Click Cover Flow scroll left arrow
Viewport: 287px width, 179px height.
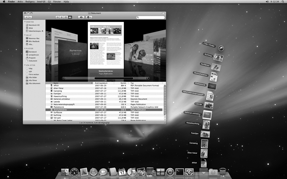coord(64,78)
